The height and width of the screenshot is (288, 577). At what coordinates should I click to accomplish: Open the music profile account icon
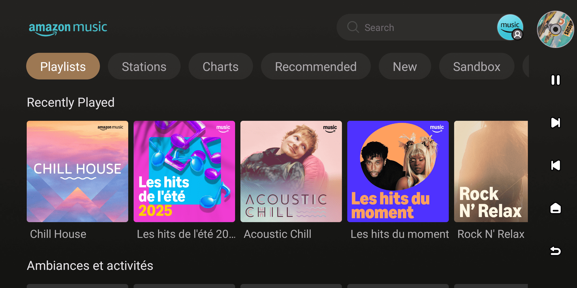pyautogui.click(x=510, y=27)
